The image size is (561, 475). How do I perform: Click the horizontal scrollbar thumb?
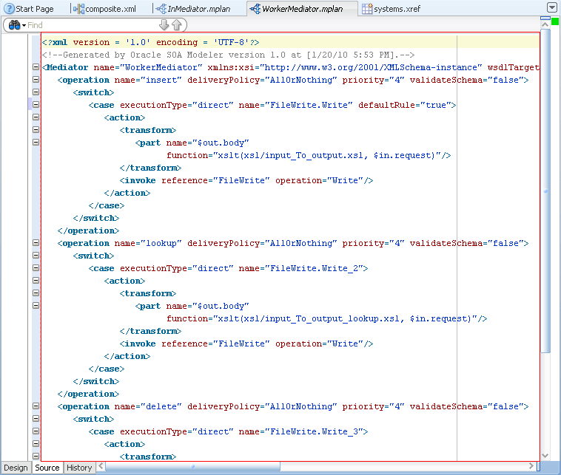point(193,466)
